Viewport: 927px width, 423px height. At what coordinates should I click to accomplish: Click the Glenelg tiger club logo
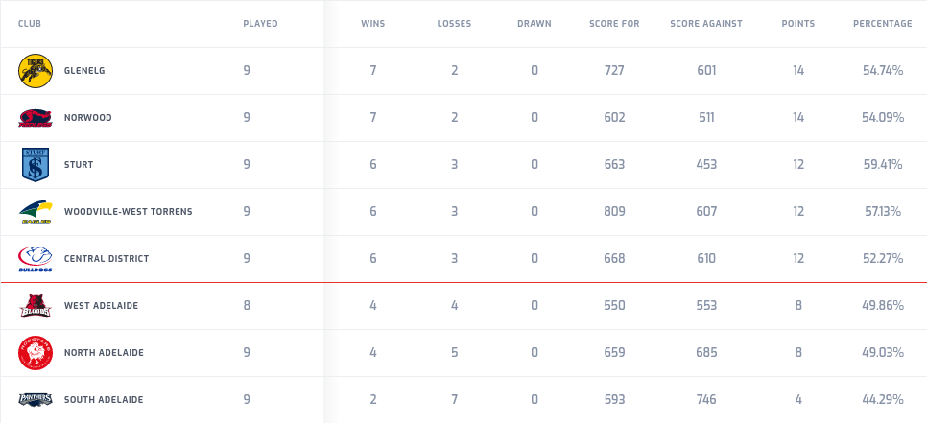coord(35,70)
